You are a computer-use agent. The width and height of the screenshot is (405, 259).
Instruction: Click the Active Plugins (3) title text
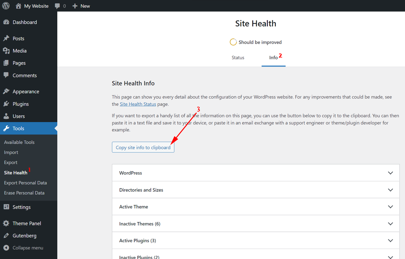click(x=138, y=241)
